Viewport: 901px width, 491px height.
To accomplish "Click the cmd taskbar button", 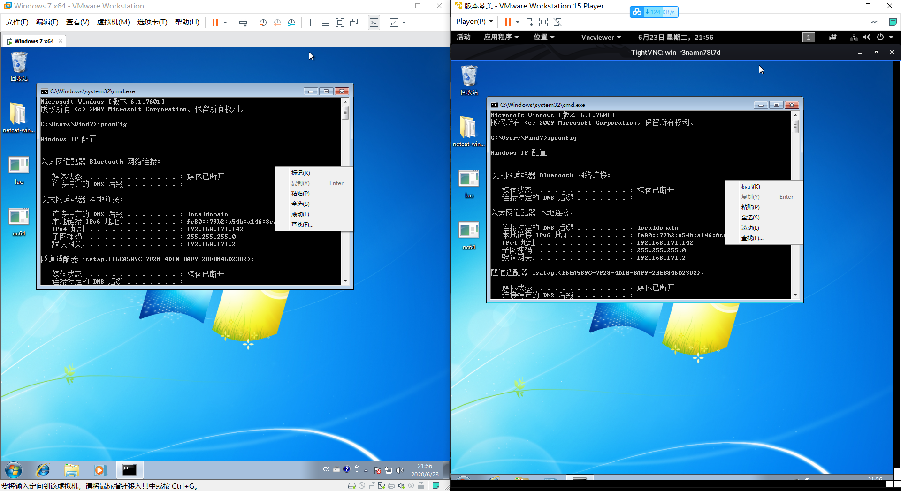I will 129,469.
